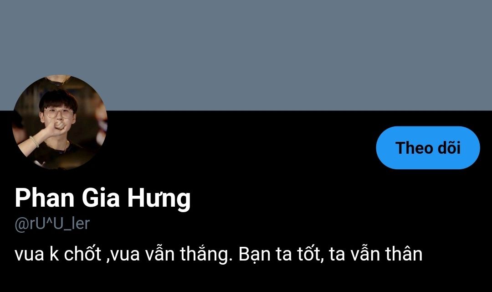Select the display name Phan Gia Hưng
This screenshot has width=492, height=292.
tap(102, 198)
